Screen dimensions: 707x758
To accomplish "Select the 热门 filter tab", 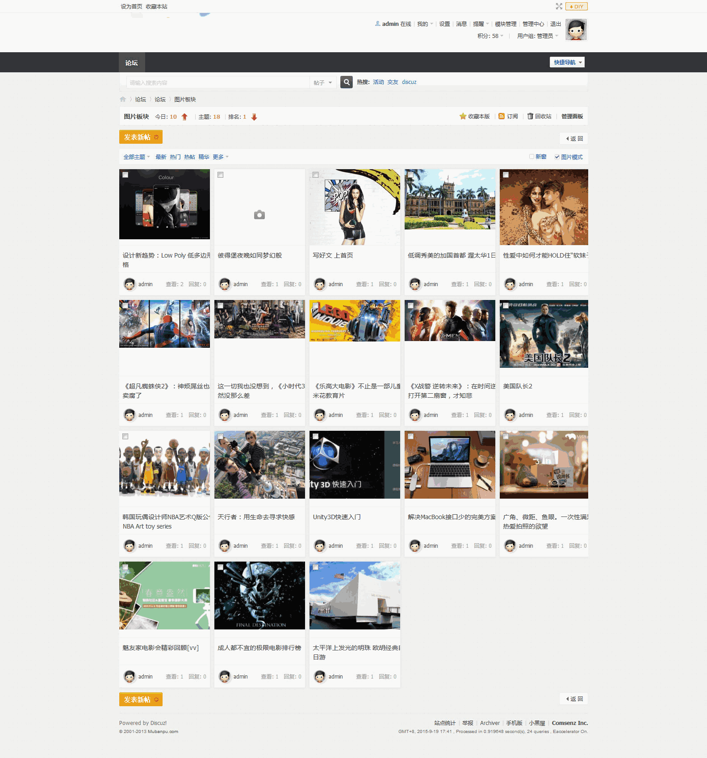I will tap(175, 157).
